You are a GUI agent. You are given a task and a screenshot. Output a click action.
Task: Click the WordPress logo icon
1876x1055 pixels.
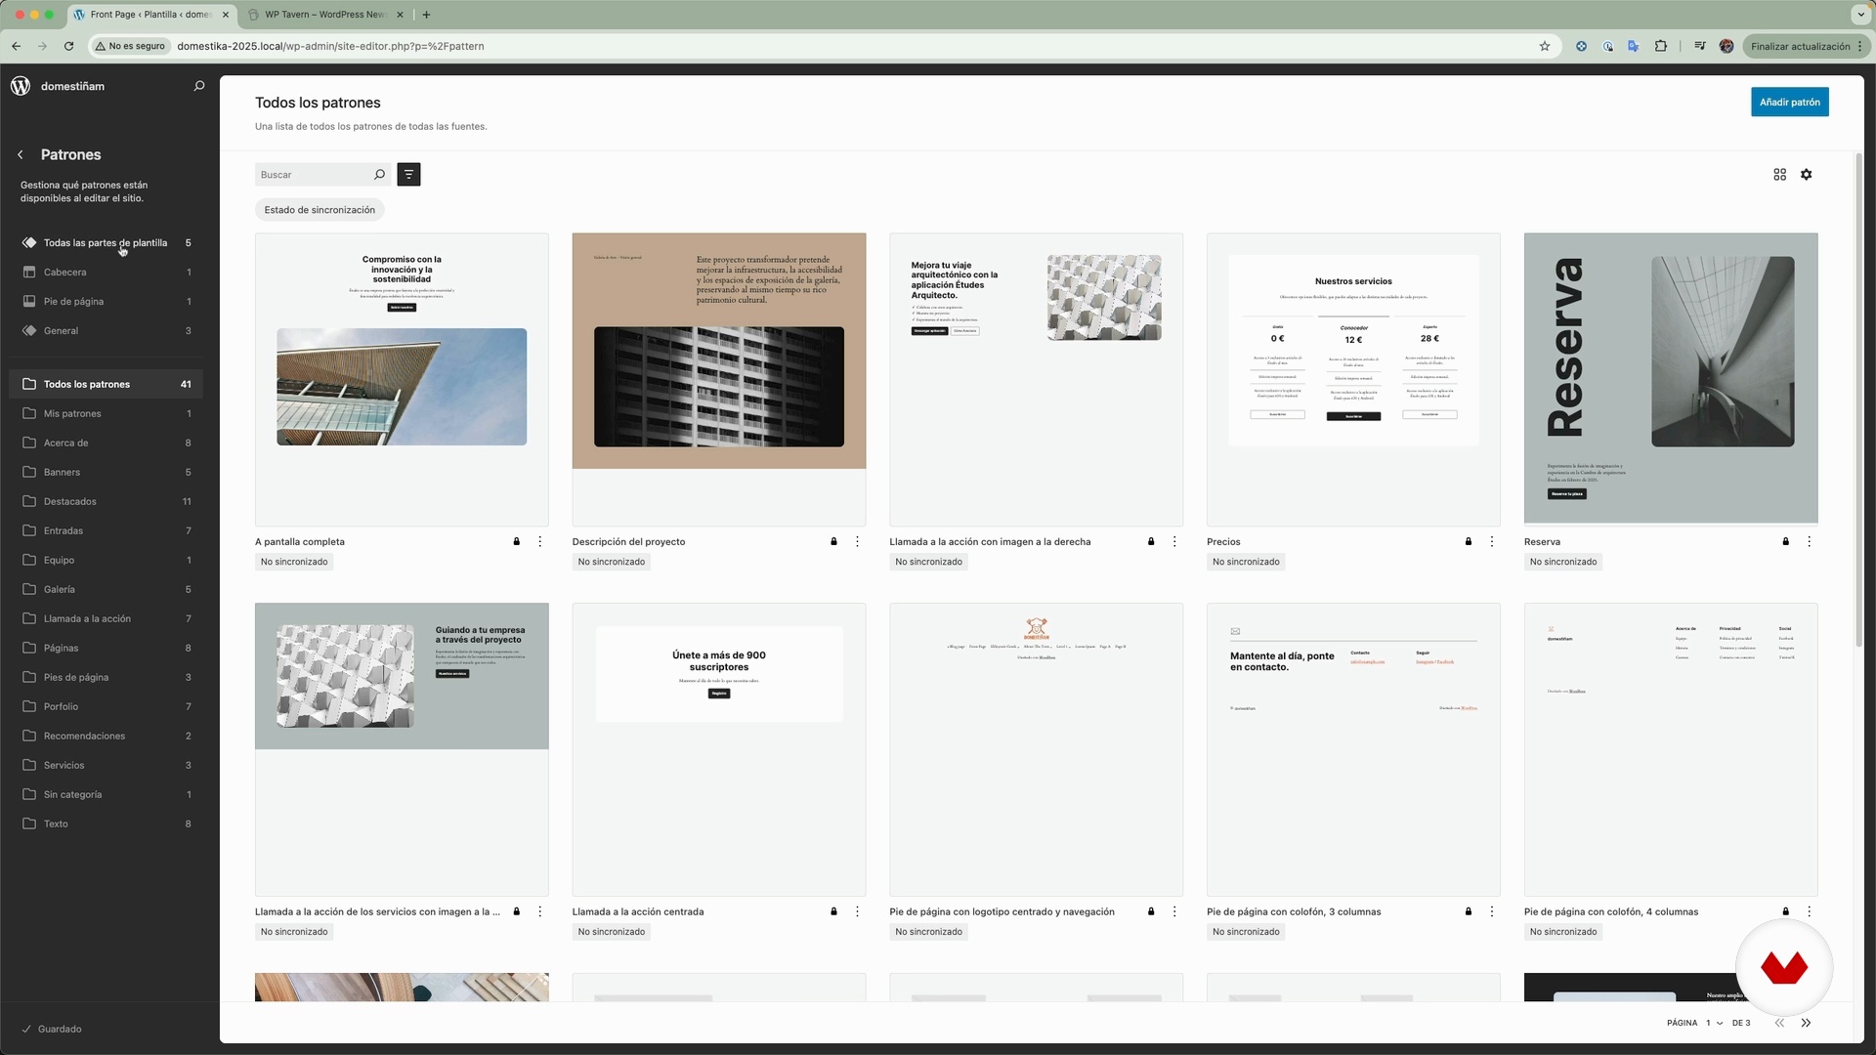point(21,86)
